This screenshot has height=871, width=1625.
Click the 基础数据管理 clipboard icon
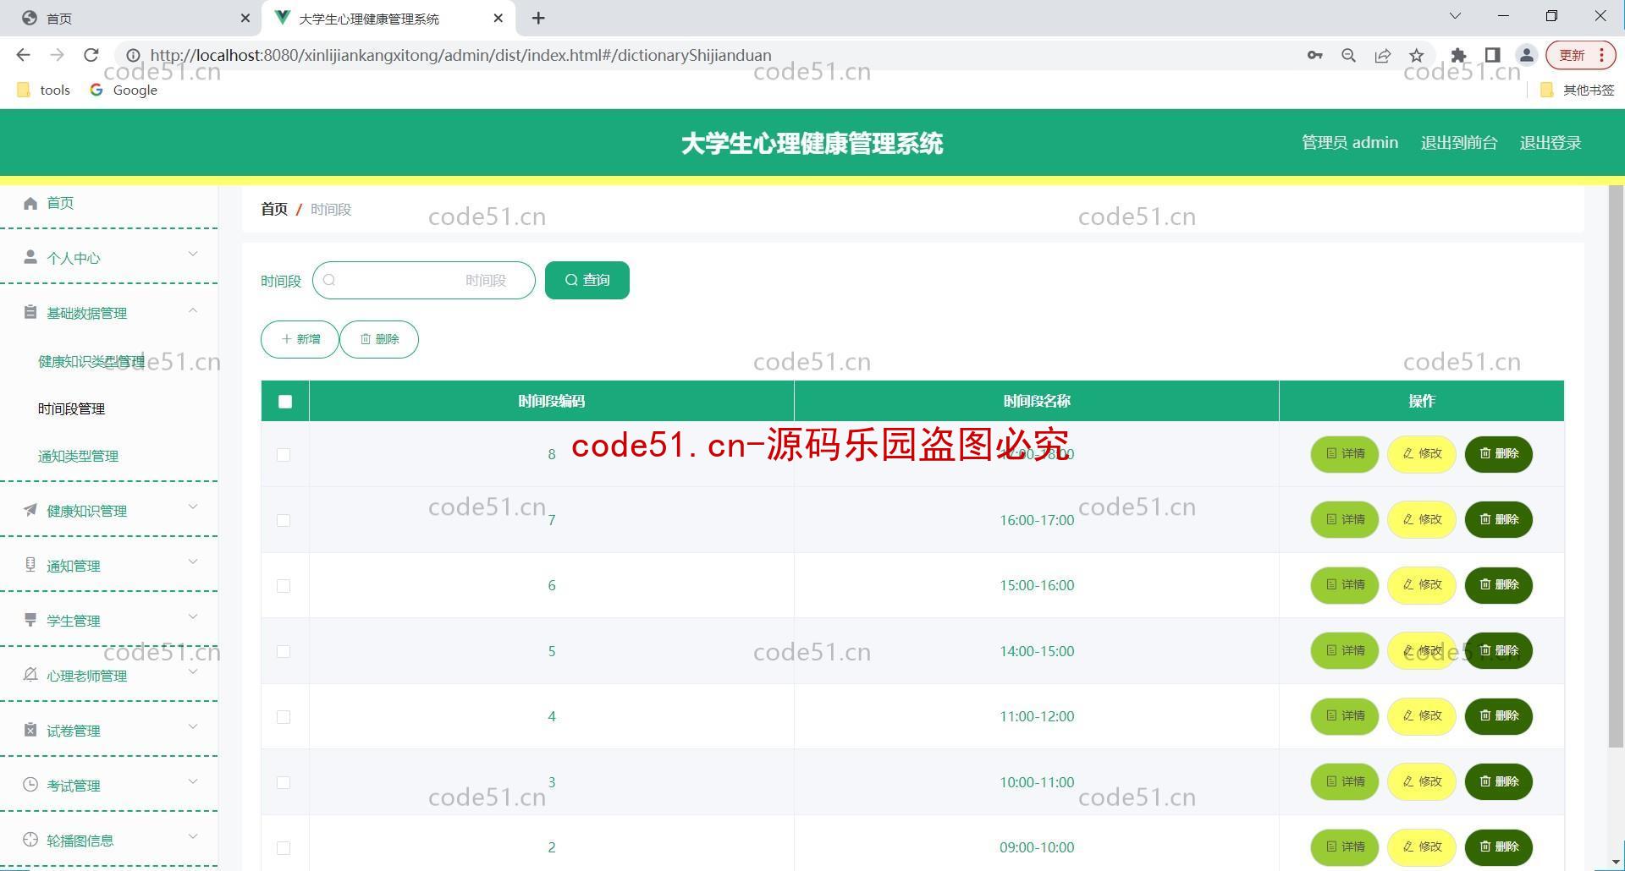point(30,312)
